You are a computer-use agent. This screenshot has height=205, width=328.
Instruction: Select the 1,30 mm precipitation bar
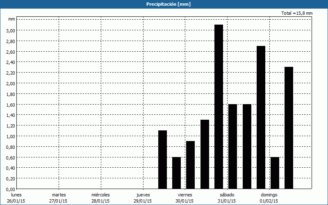coord(205,154)
